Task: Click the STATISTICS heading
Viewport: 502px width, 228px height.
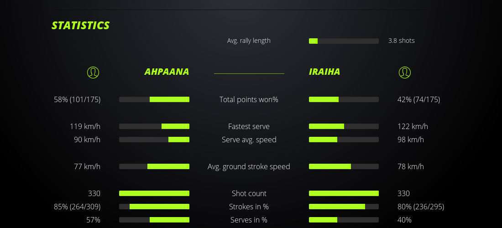Action: [x=81, y=26]
